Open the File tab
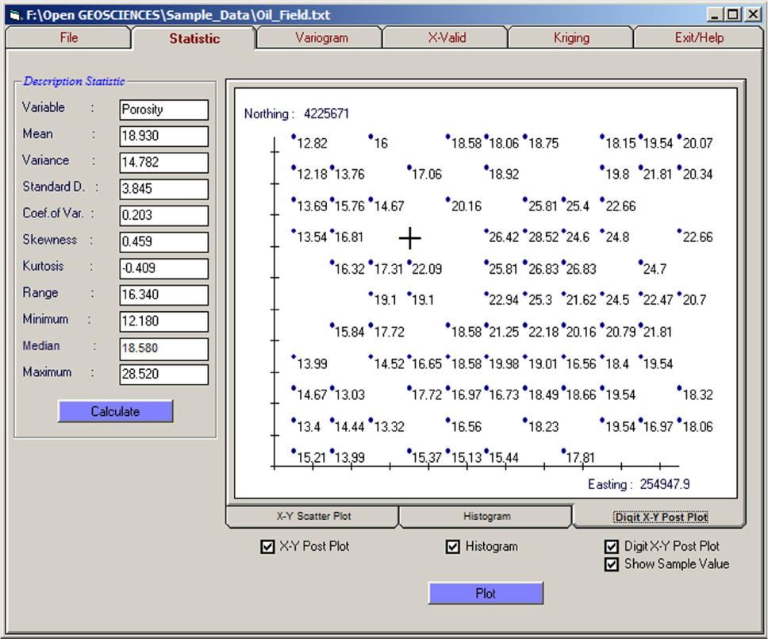768x639 pixels. (x=69, y=38)
